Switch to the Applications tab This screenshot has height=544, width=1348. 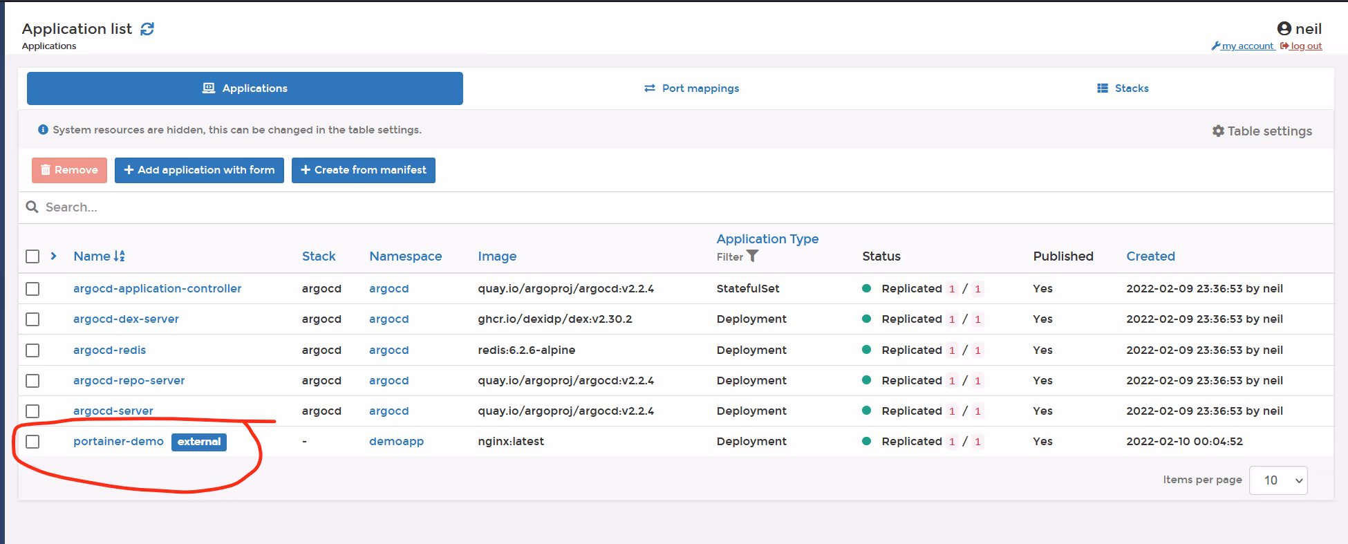(245, 88)
